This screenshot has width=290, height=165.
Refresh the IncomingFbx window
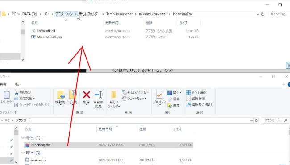[x=263, y=14]
